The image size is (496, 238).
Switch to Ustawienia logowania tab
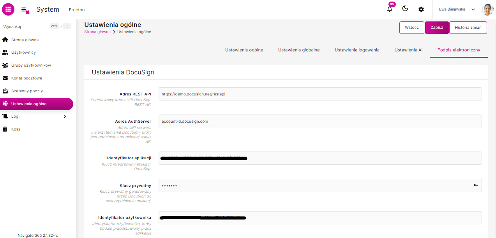357,50
